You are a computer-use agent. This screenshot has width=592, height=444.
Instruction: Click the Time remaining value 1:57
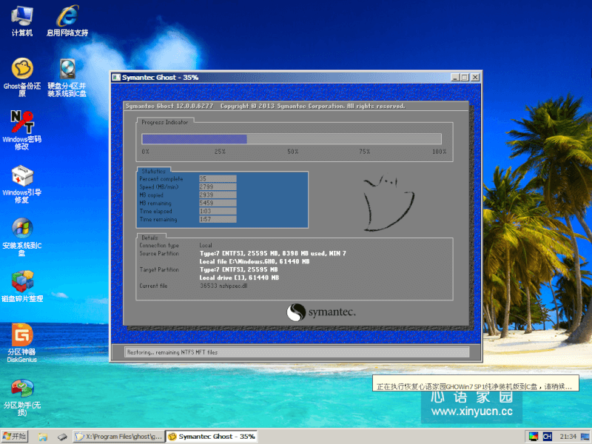[218, 219]
